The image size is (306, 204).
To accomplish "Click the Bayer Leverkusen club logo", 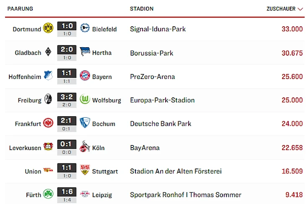I will [49, 147].
